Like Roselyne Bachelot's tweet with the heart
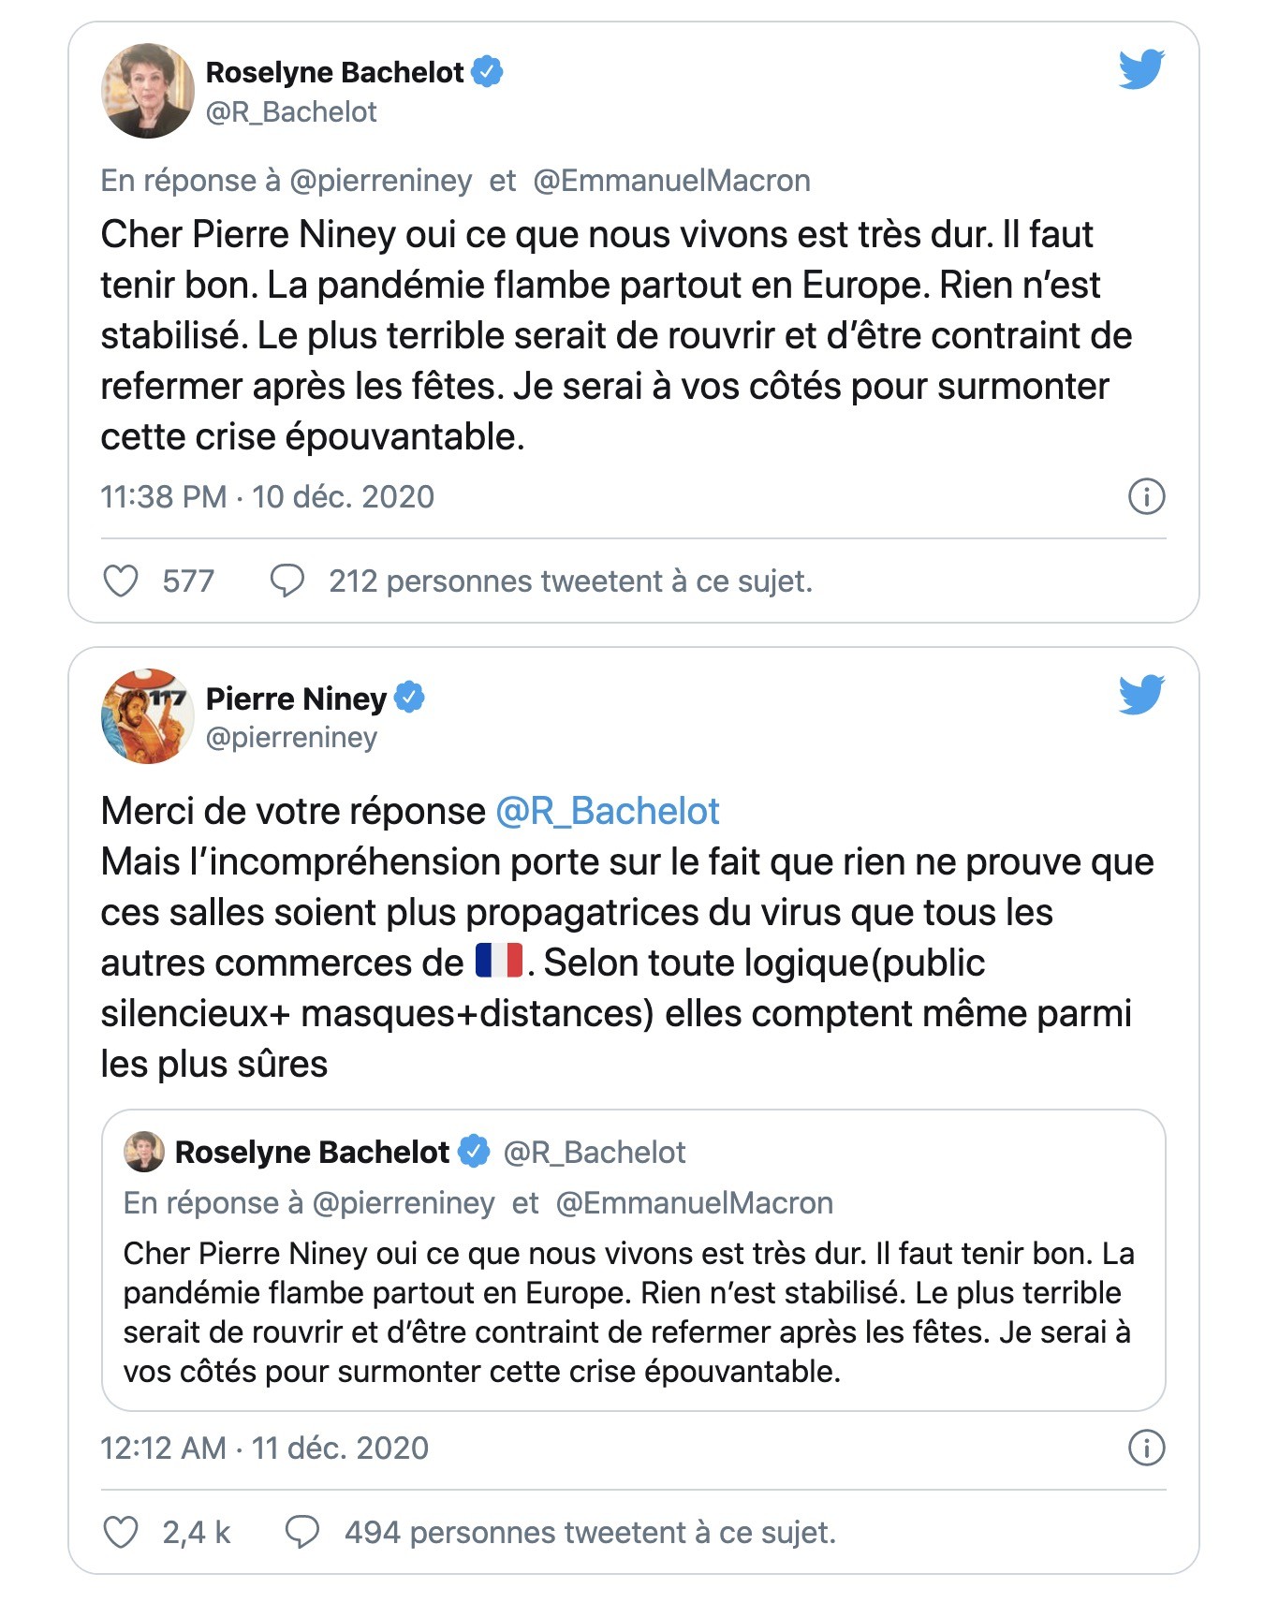The image size is (1264, 1603). (x=120, y=581)
